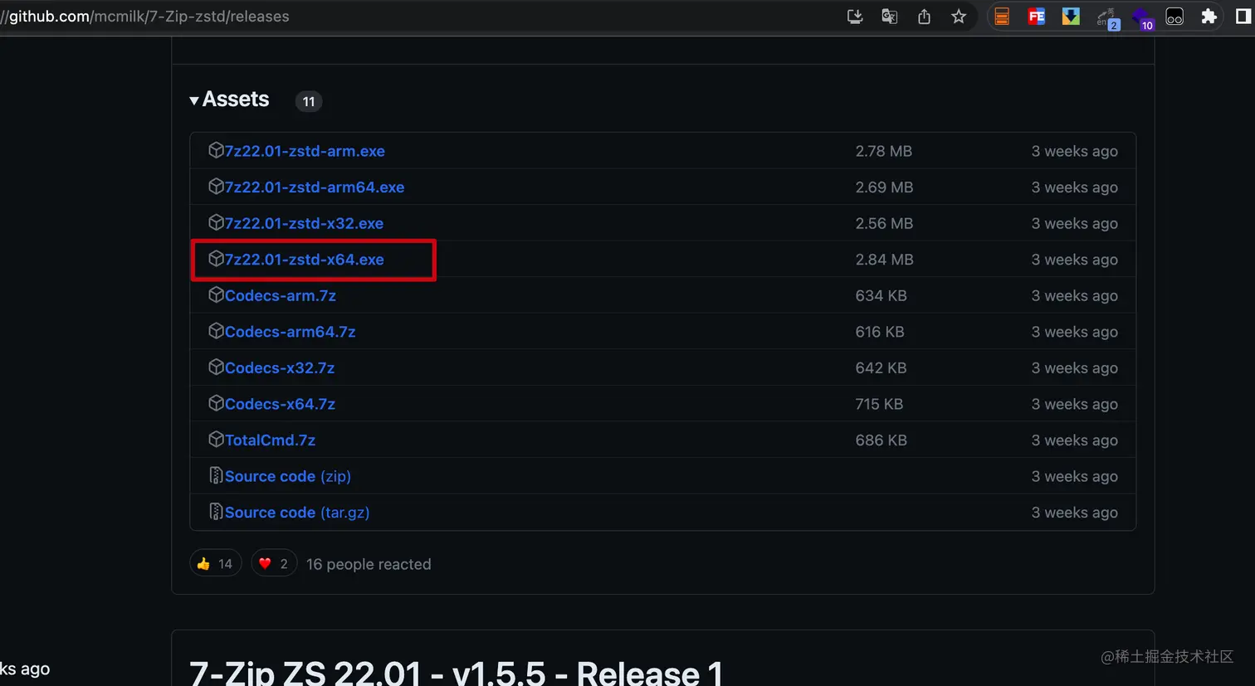Screen dimensions: 1255x686
Task: Open the blue download-arrow extension
Action: (1071, 17)
